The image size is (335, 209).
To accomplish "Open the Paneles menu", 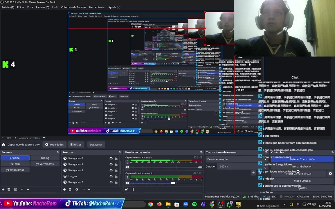I will tap(42, 7).
